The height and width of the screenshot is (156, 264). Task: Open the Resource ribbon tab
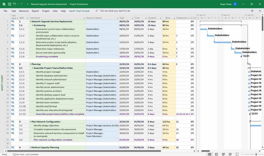pyautogui.click(x=24, y=11)
